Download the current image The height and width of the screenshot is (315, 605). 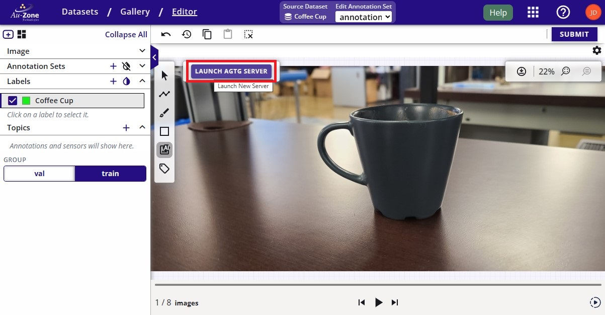click(522, 71)
